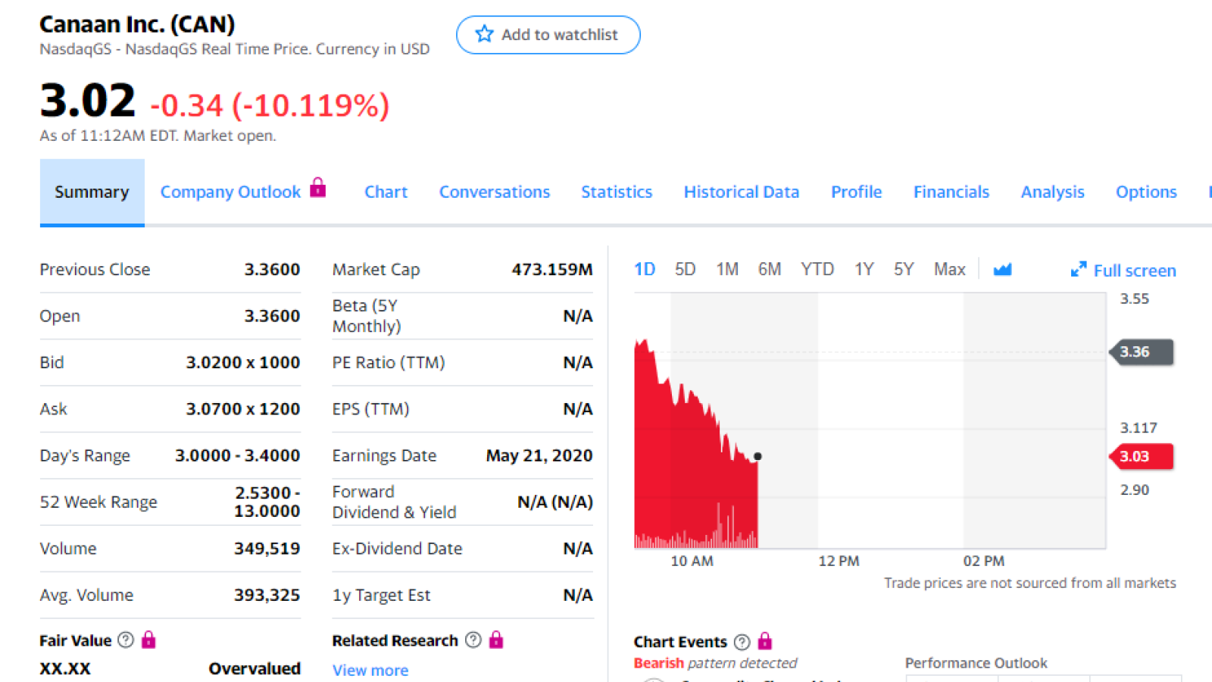Click the Open value 3.3600

(x=272, y=316)
